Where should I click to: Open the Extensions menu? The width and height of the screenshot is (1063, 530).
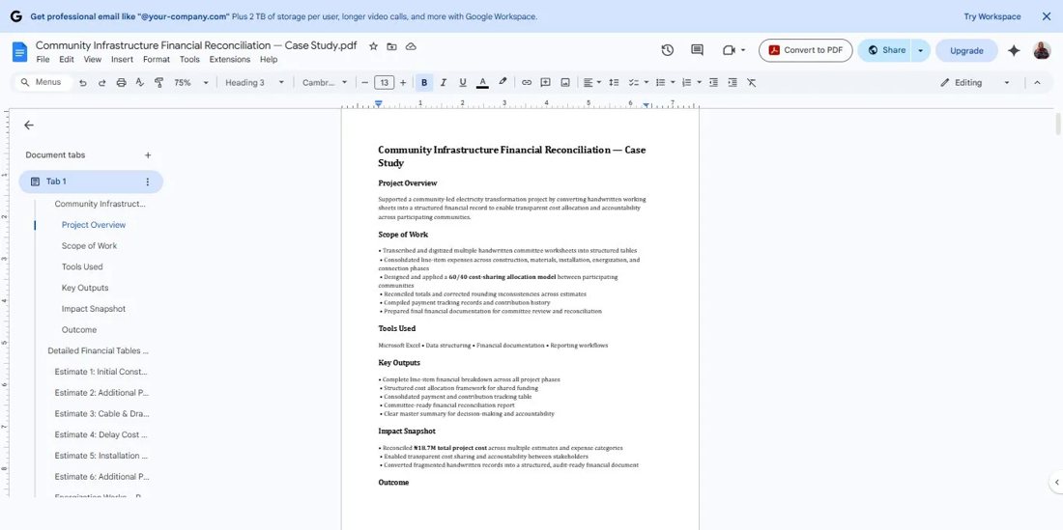click(230, 60)
